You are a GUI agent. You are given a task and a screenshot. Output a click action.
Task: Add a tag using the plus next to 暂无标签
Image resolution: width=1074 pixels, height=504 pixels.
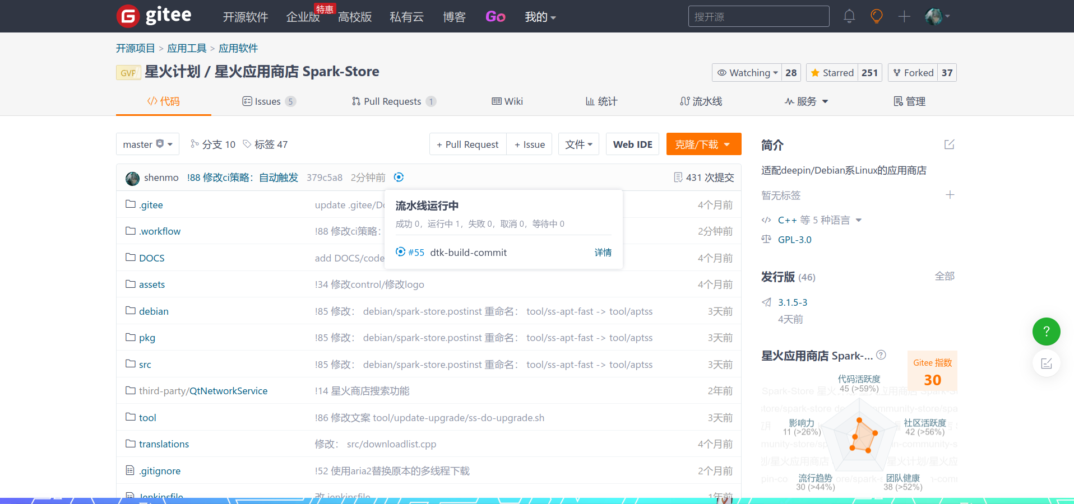950,195
